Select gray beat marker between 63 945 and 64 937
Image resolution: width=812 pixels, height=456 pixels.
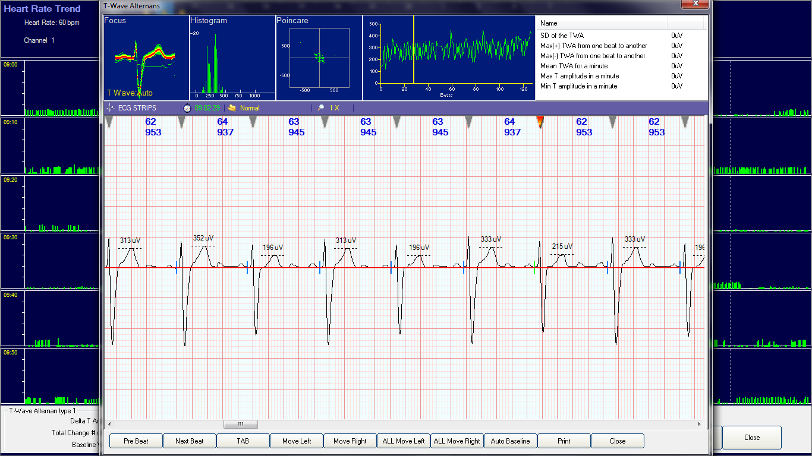tap(468, 122)
